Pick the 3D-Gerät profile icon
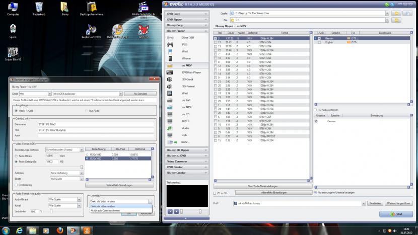The width and height of the screenshot is (418, 235). tap(171, 79)
